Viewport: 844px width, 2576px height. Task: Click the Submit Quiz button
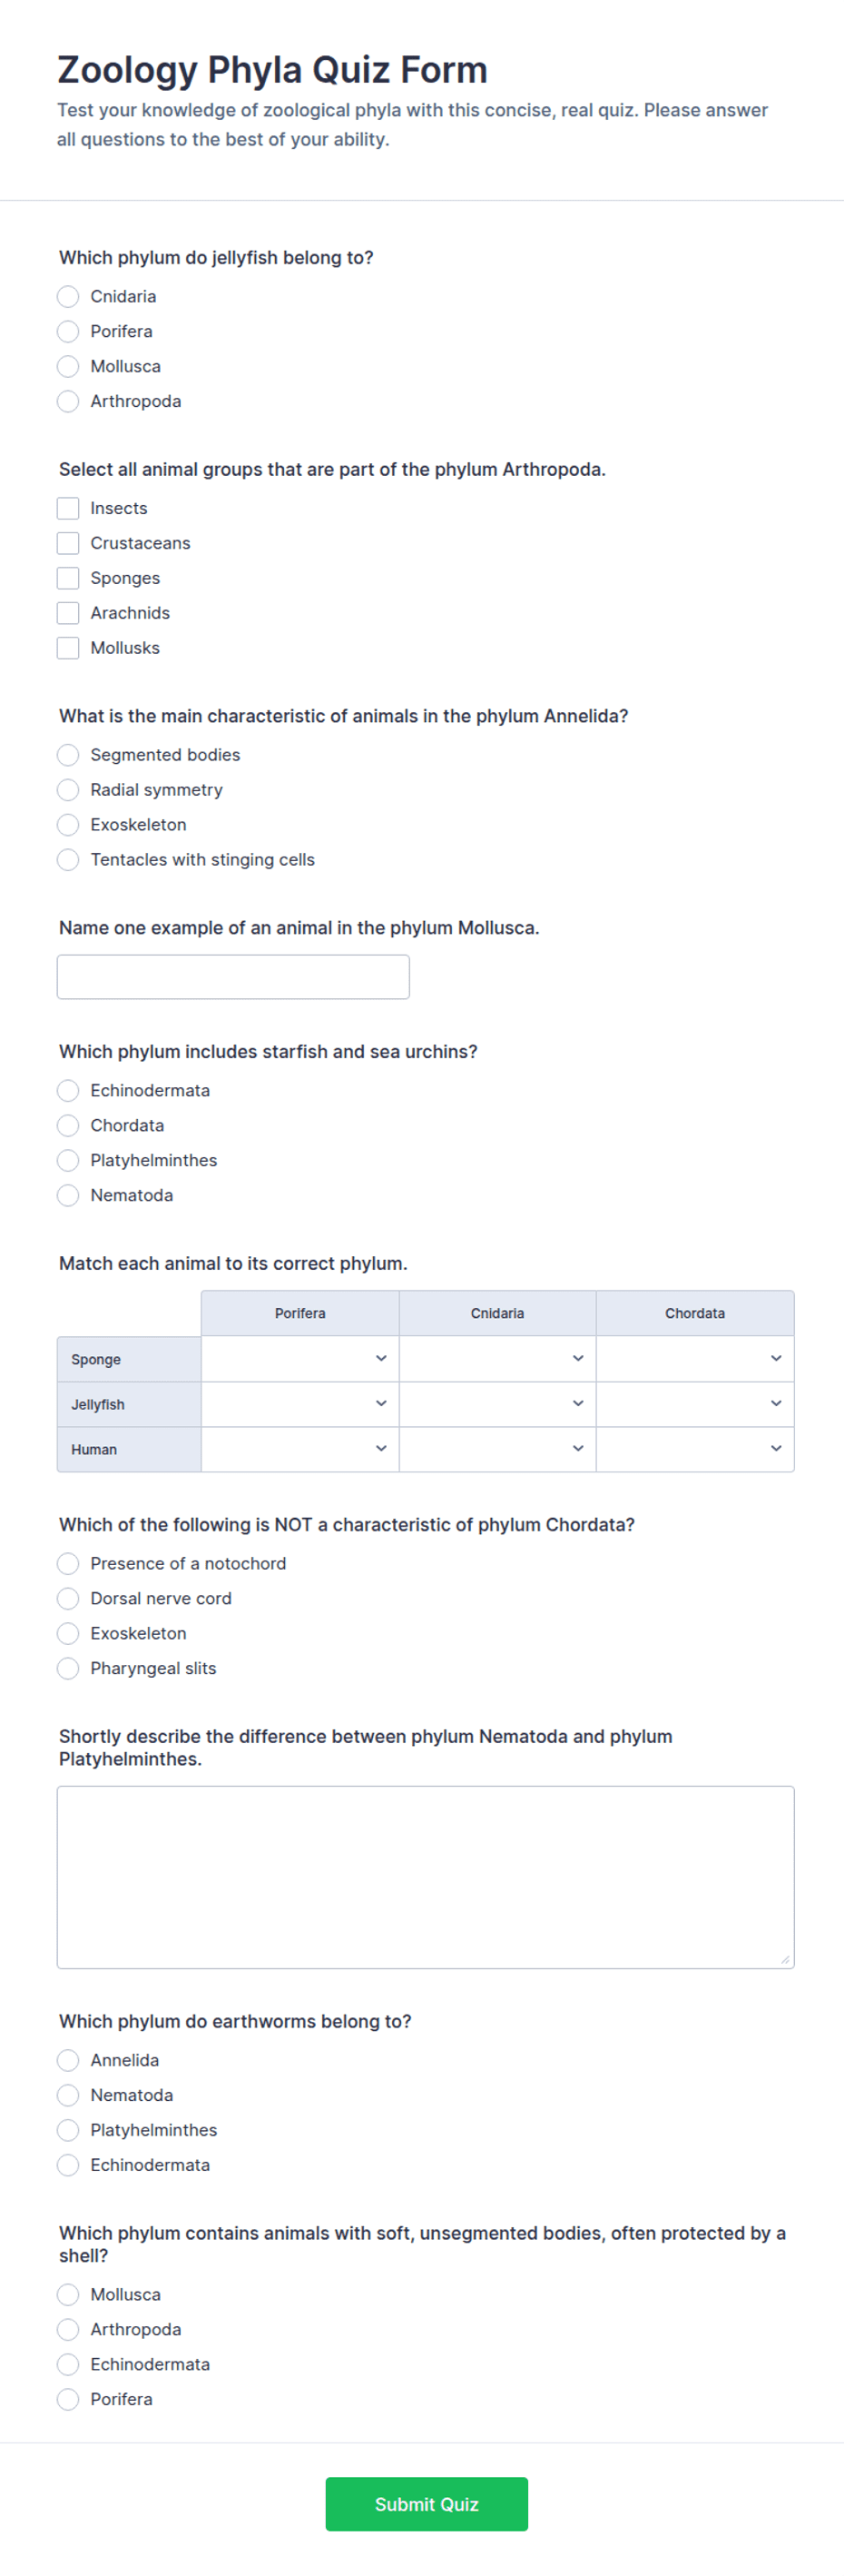427,2505
